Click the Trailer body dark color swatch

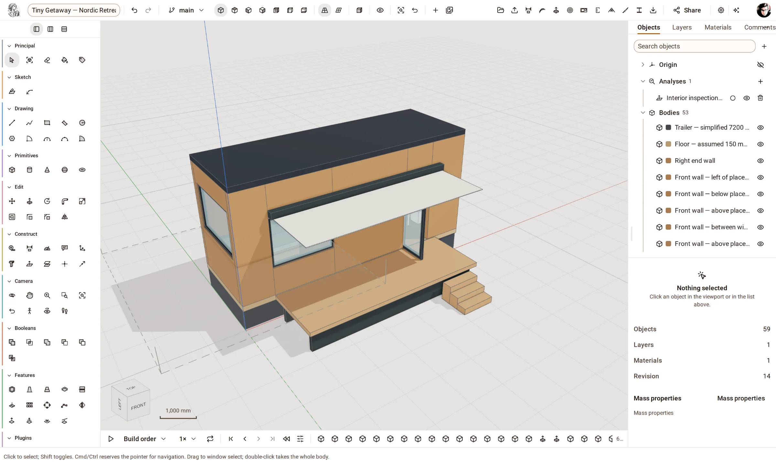[x=668, y=128]
